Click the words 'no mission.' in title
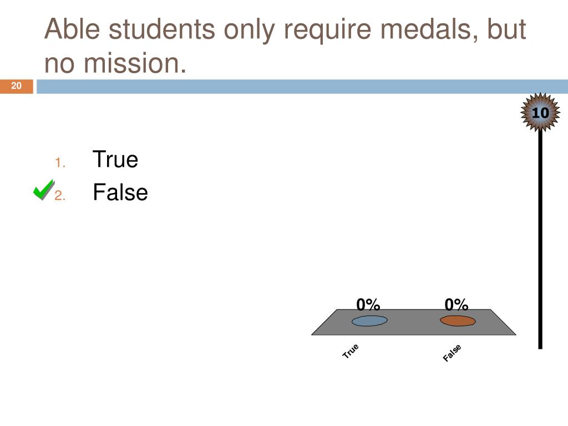 click(x=115, y=63)
